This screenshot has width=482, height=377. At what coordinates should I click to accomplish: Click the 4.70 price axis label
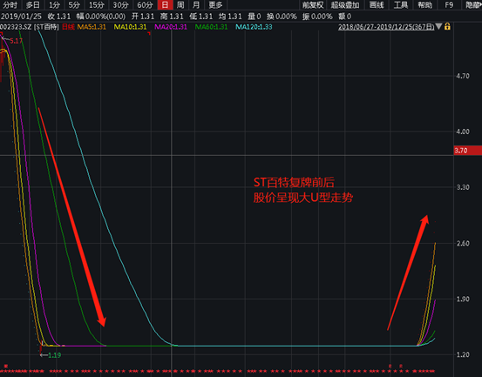tap(463, 76)
